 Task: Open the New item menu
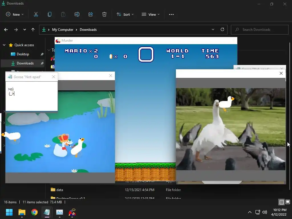pos(15,14)
